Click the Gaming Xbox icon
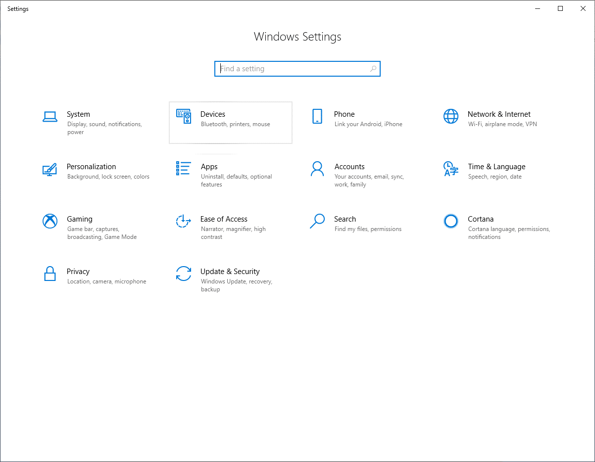The width and height of the screenshot is (595, 462). pos(50,221)
